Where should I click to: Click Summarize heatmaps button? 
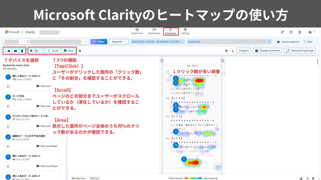tap(300, 51)
